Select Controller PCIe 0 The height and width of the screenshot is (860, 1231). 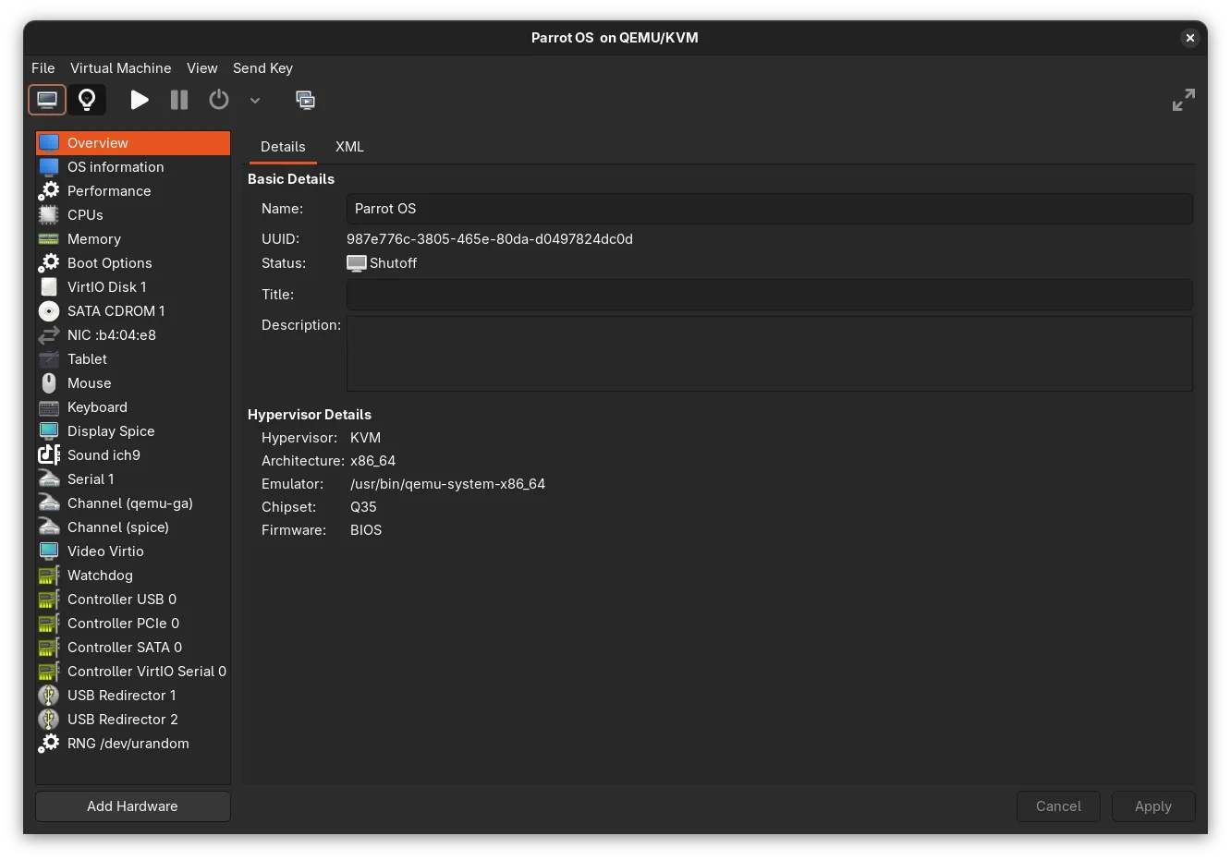coord(133,624)
